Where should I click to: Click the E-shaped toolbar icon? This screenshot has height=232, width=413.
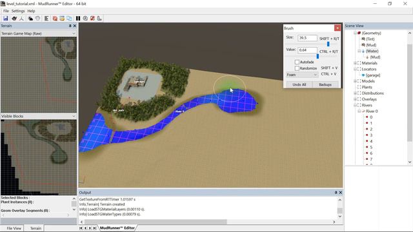point(46,19)
